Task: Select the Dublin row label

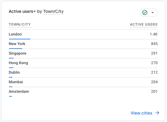Action: coord(14,72)
